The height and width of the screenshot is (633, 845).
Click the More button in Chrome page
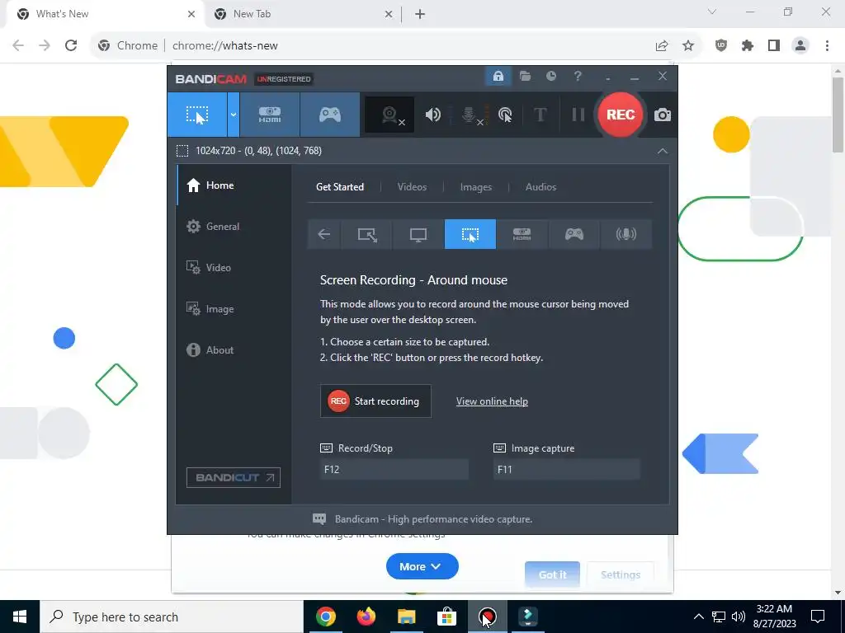(422, 566)
